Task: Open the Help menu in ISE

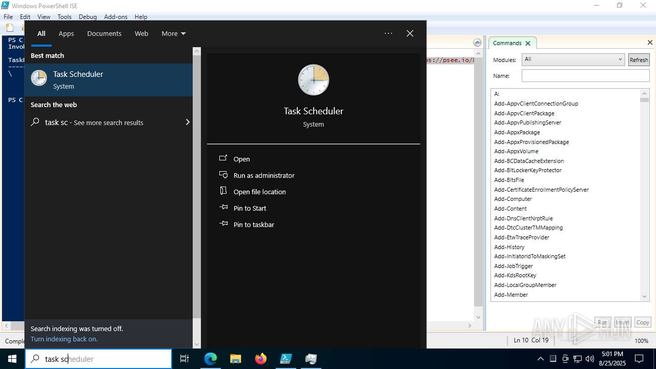Action: point(141,16)
